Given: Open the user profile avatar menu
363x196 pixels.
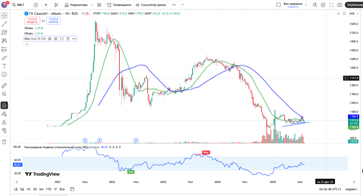Looking at the screenshot, I should pos(5,4).
